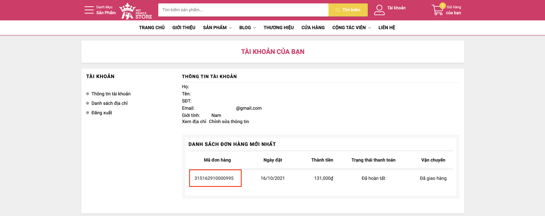The height and width of the screenshot is (216, 545).
Task: Click the THÔNG TIN TÀI KHOẢN section heading
Action: [209, 77]
